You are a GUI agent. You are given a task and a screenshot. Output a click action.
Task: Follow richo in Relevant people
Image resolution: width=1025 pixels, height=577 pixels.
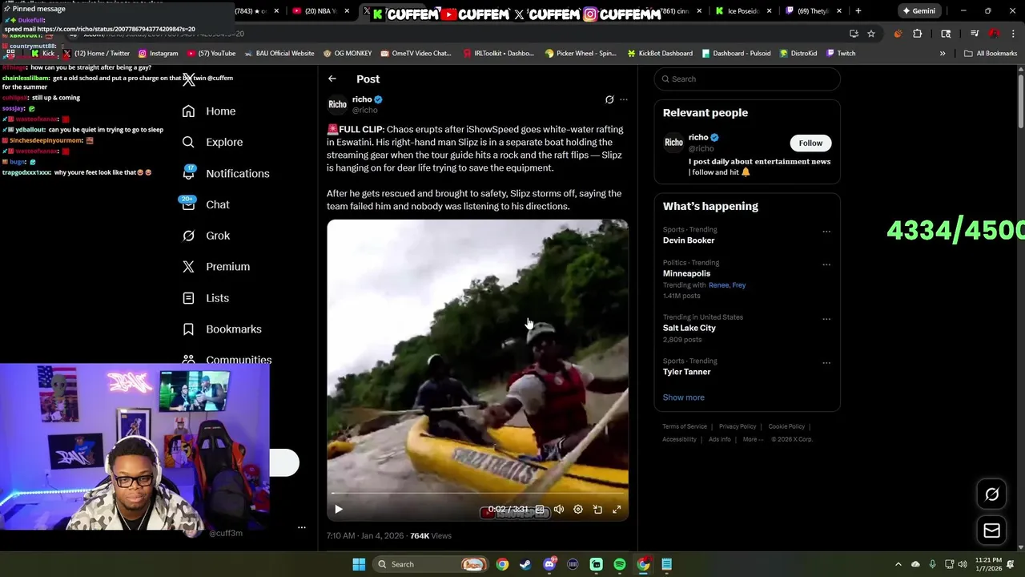coord(810,143)
